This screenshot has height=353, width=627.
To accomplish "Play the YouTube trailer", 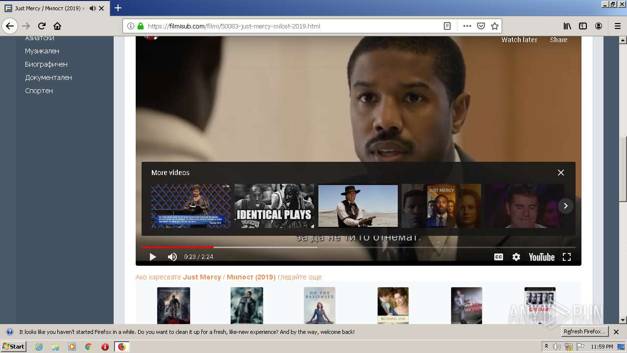I will point(152,257).
